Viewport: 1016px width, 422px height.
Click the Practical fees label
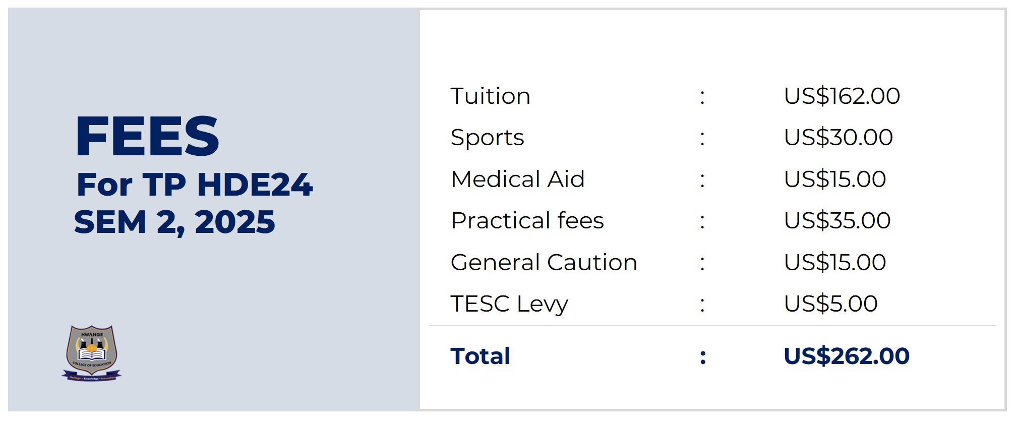coord(527,221)
